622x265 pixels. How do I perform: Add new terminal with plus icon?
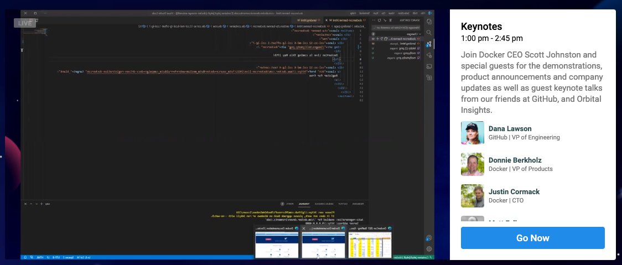[x=42, y=204]
